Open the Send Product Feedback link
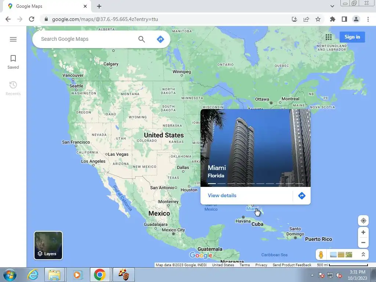 (292, 265)
